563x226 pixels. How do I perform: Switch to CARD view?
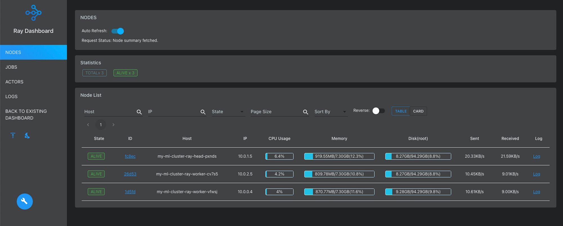(418, 111)
